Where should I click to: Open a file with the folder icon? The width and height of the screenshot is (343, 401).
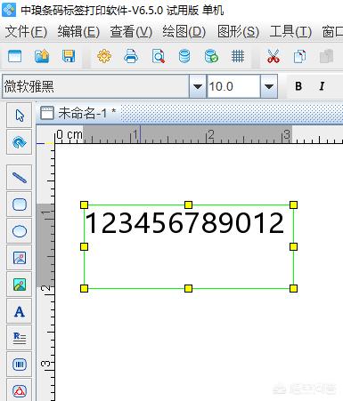click(42, 56)
